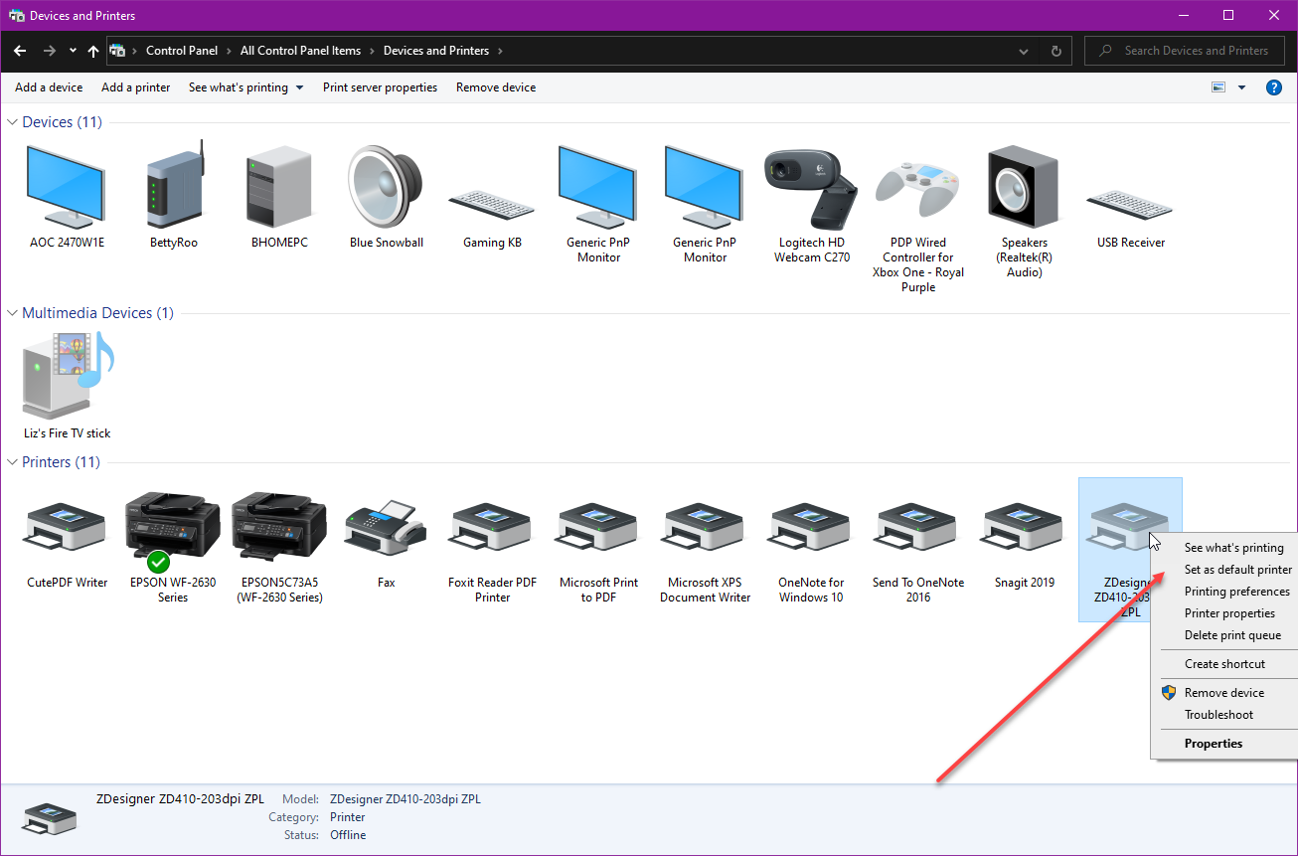Choose Delete print queue
Viewport: 1298px width, 856px height.
[x=1232, y=635]
